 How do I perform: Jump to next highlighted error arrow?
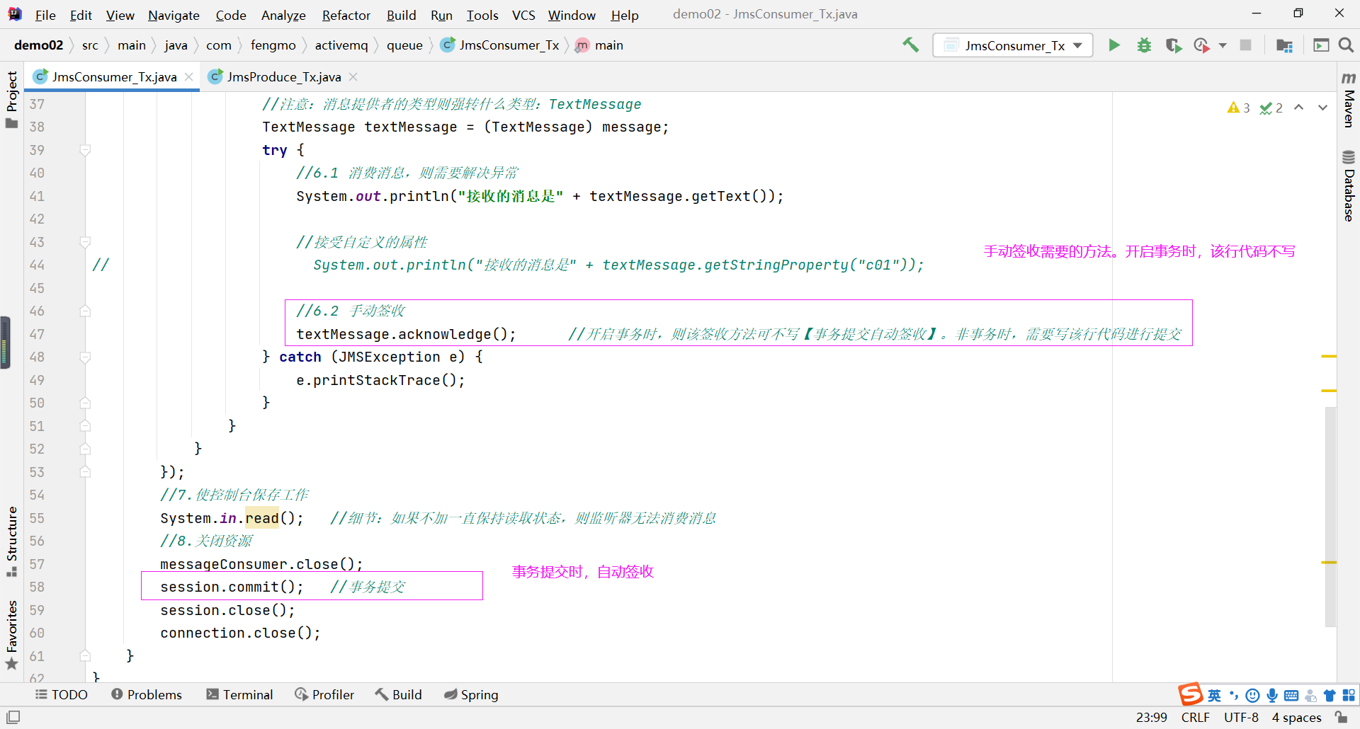[1322, 108]
